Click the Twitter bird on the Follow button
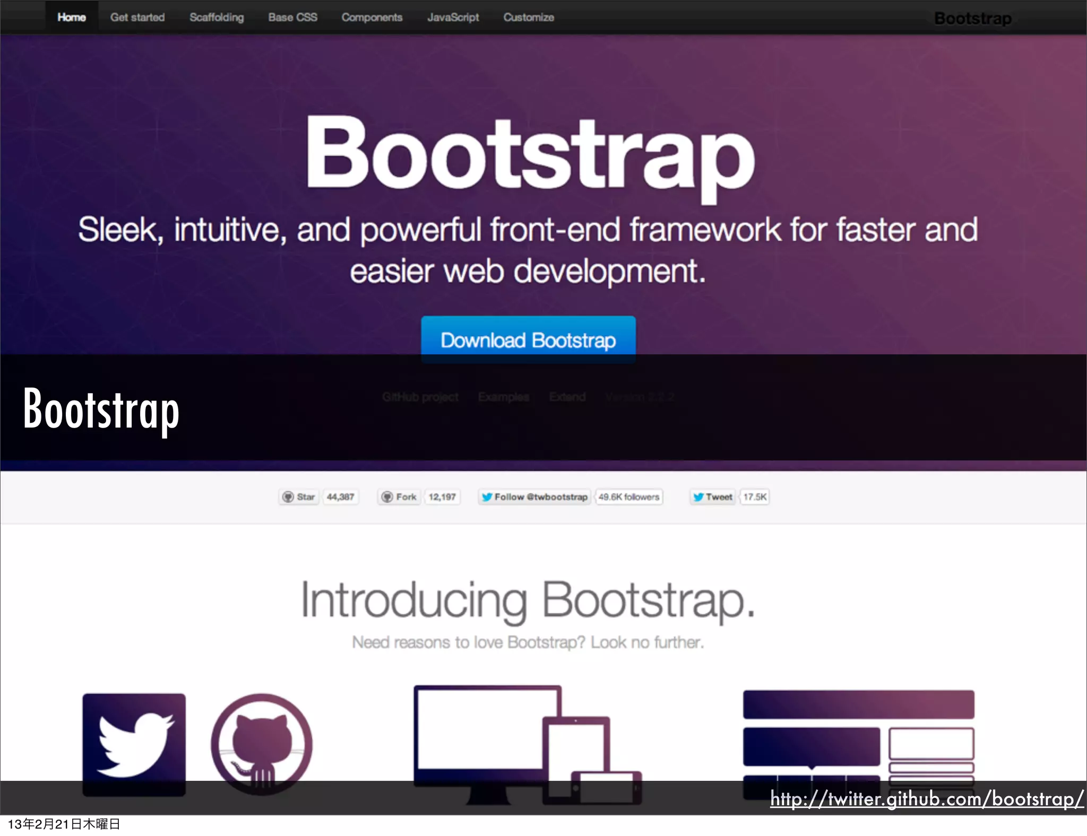The height and width of the screenshot is (836, 1087). (487, 497)
